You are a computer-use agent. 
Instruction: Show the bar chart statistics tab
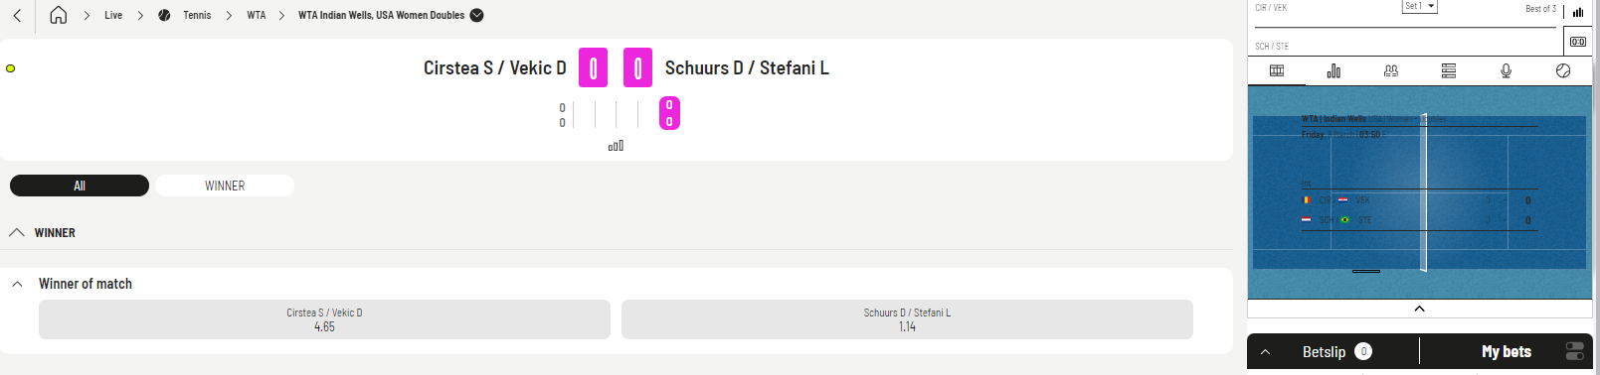click(1333, 70)
